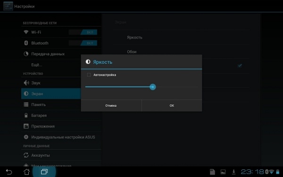Tap the Home navigation button
283x177 pixels.
pos(26,172)
